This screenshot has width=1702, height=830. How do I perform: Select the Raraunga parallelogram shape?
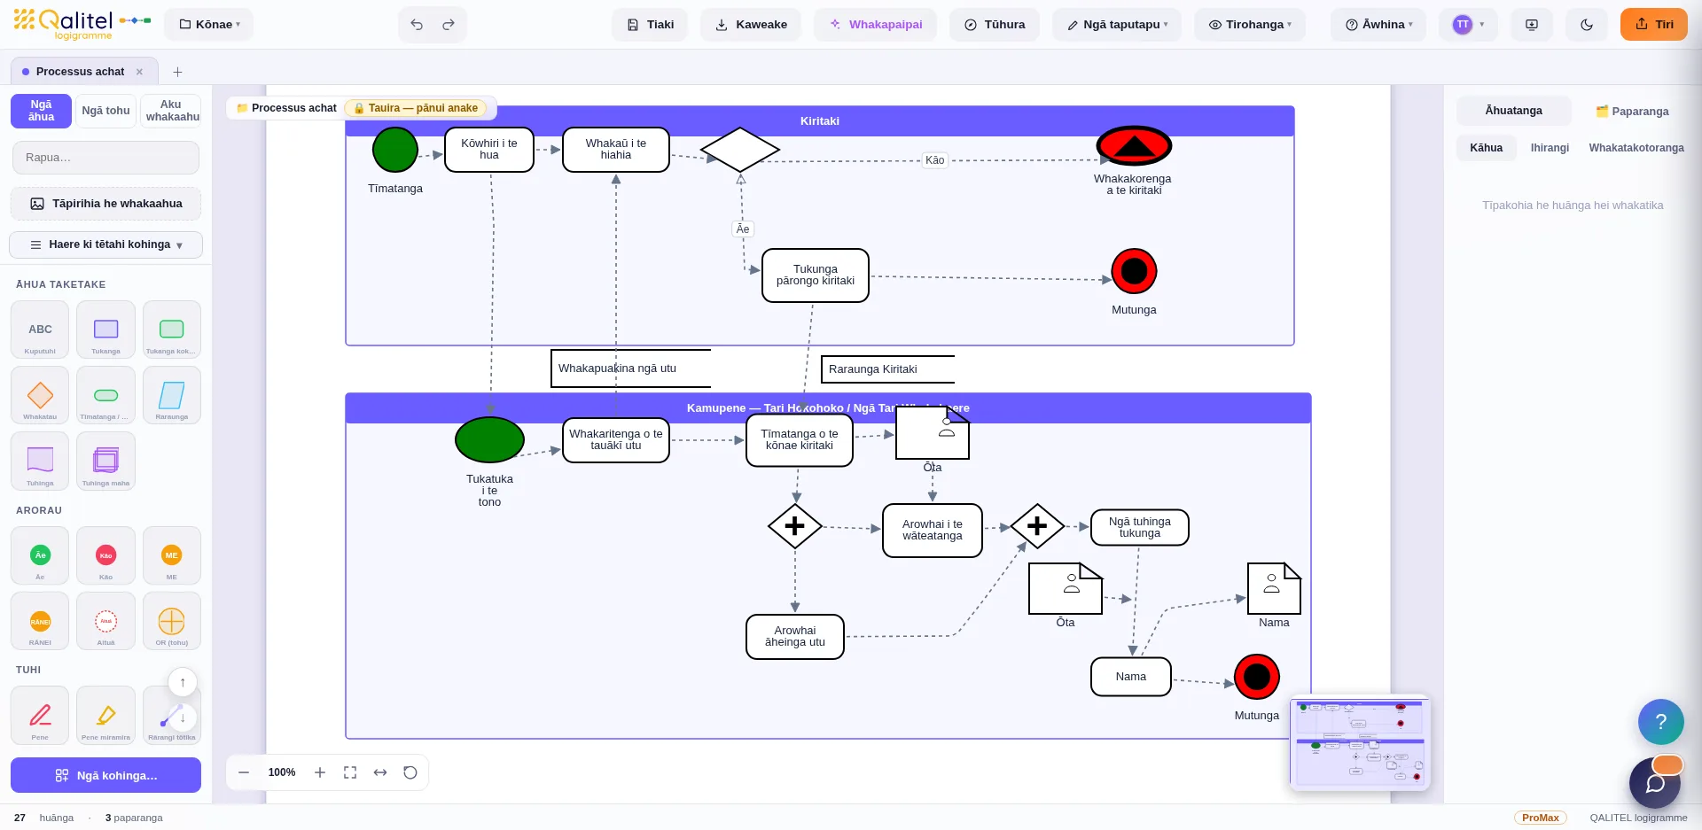[x=171, y=395]
